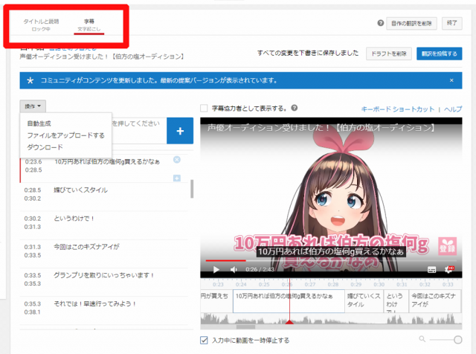The image size is (476, 354).
Task: Choose 自動生成 from menu
Action: (x=39, y=123)
